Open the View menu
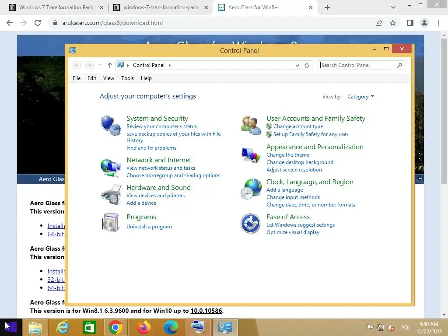448x336 pixels. 108,78
